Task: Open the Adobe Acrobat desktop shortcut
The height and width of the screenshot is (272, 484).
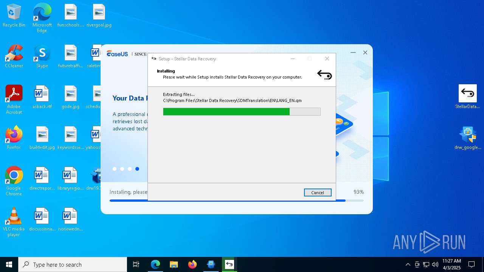Action: 14,100
